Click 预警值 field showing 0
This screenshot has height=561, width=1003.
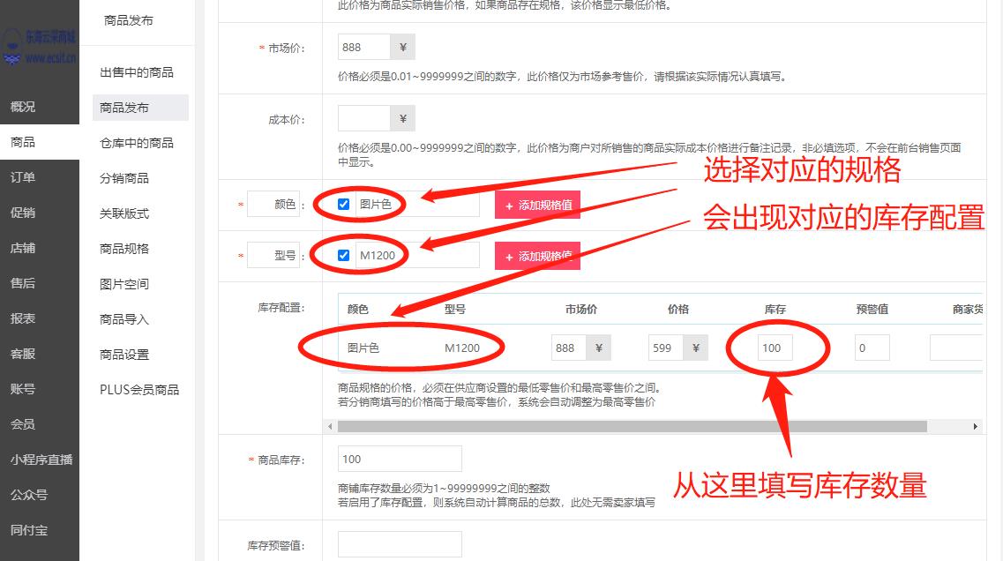pyautogui.click(x=872, y=348)
